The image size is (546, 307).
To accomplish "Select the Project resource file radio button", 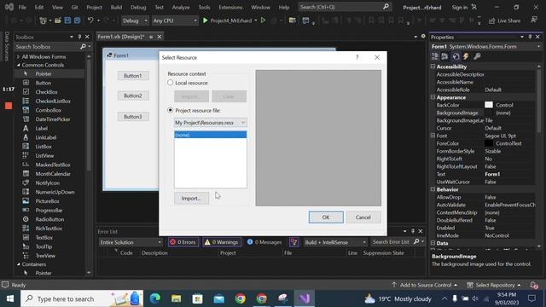I will (170, 110).
